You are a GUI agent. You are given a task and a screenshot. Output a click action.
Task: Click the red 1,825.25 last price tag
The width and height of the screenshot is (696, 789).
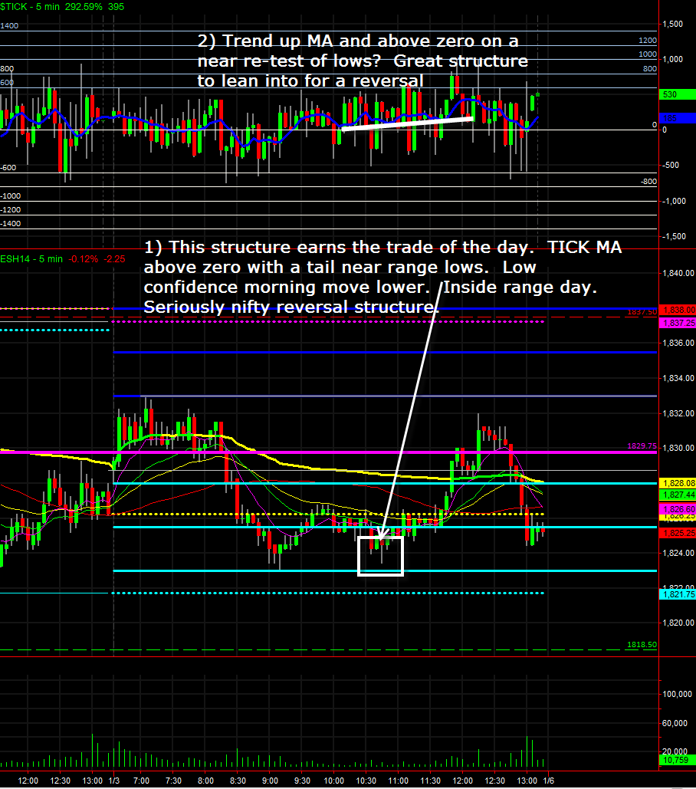678,533
